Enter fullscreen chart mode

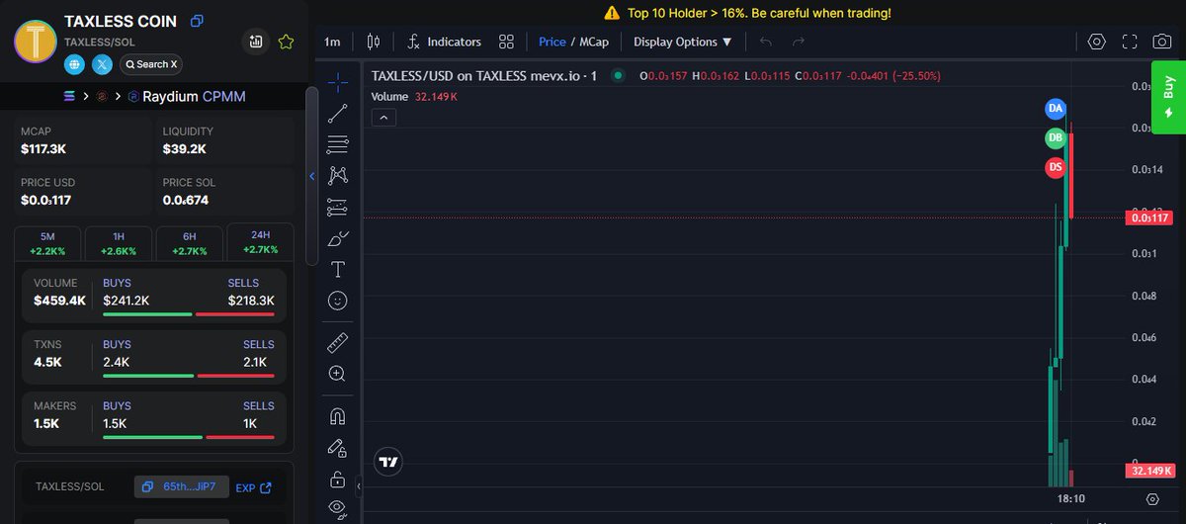point(1130,42)
